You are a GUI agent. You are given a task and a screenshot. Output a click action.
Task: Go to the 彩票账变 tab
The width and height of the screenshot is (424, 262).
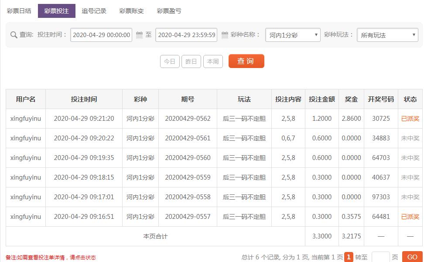131,11
